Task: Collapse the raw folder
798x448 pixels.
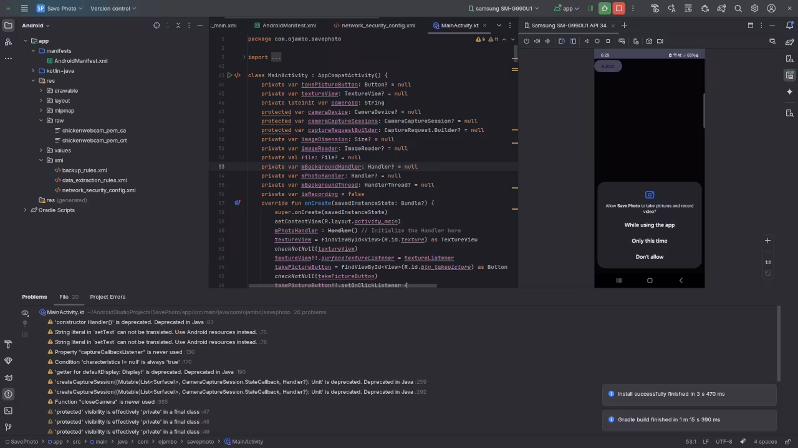Action: [41, 121]
